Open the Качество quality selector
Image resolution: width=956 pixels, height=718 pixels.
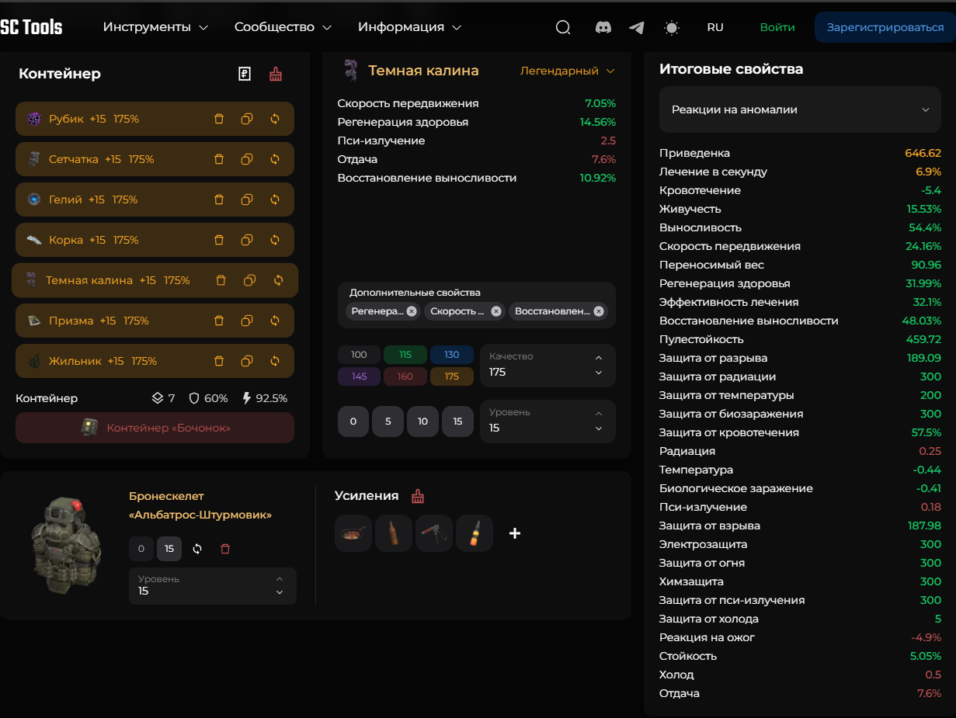(548, 366)
